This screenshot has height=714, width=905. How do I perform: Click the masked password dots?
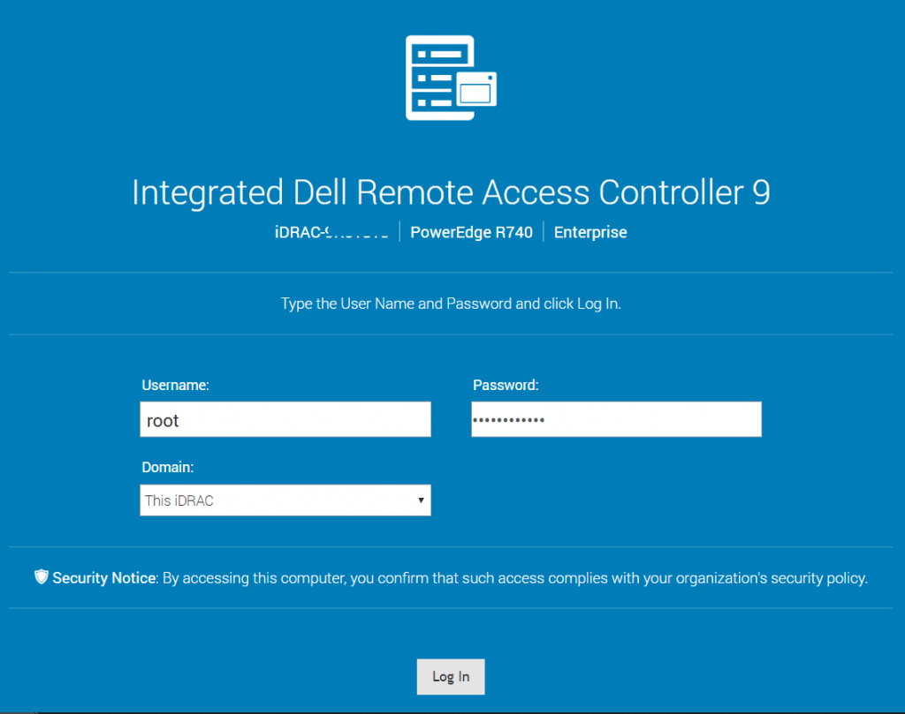click(509, 420)
